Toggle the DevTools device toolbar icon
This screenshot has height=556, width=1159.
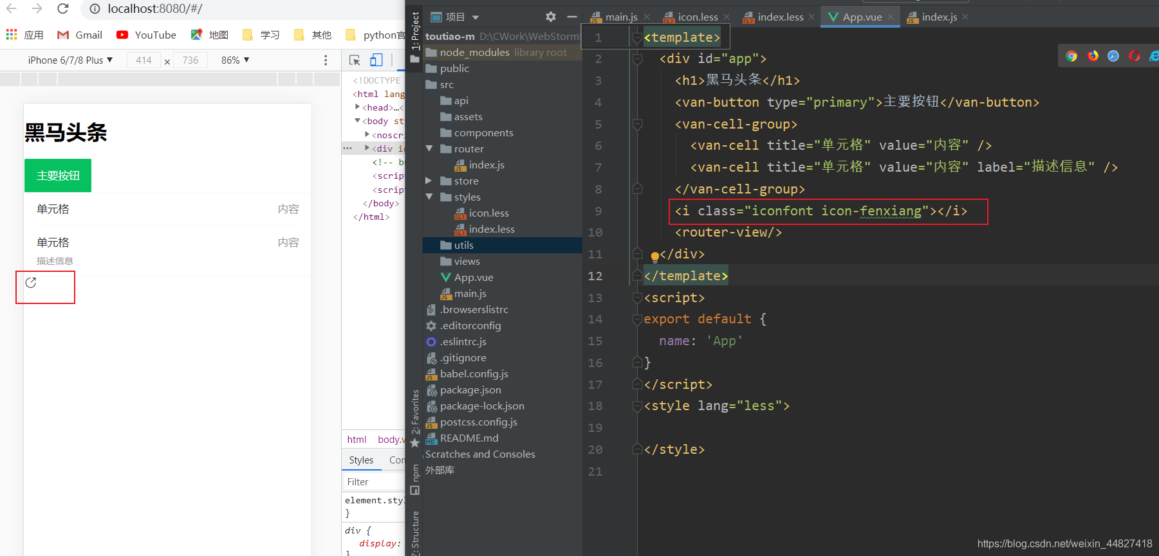click(x=376, y=60)
